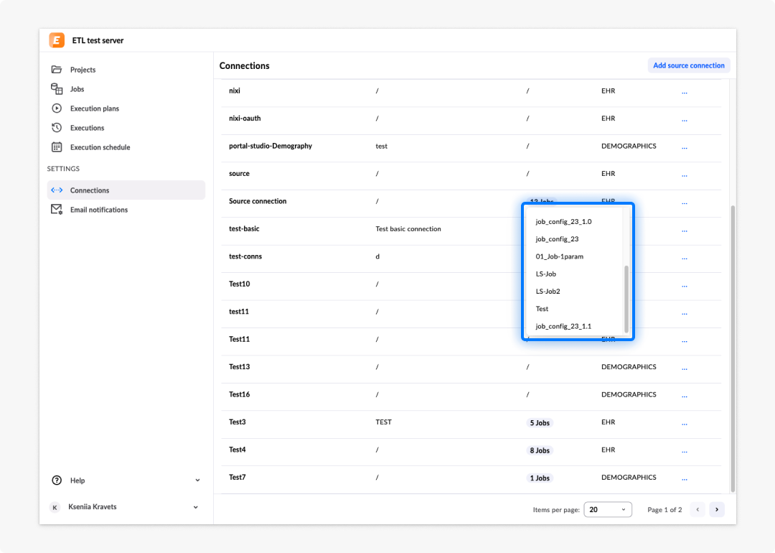Image resolution: width=775 pixels, height=553 pixels.
Task: Open Executions via the history icon
Action: tap(57, 128)
